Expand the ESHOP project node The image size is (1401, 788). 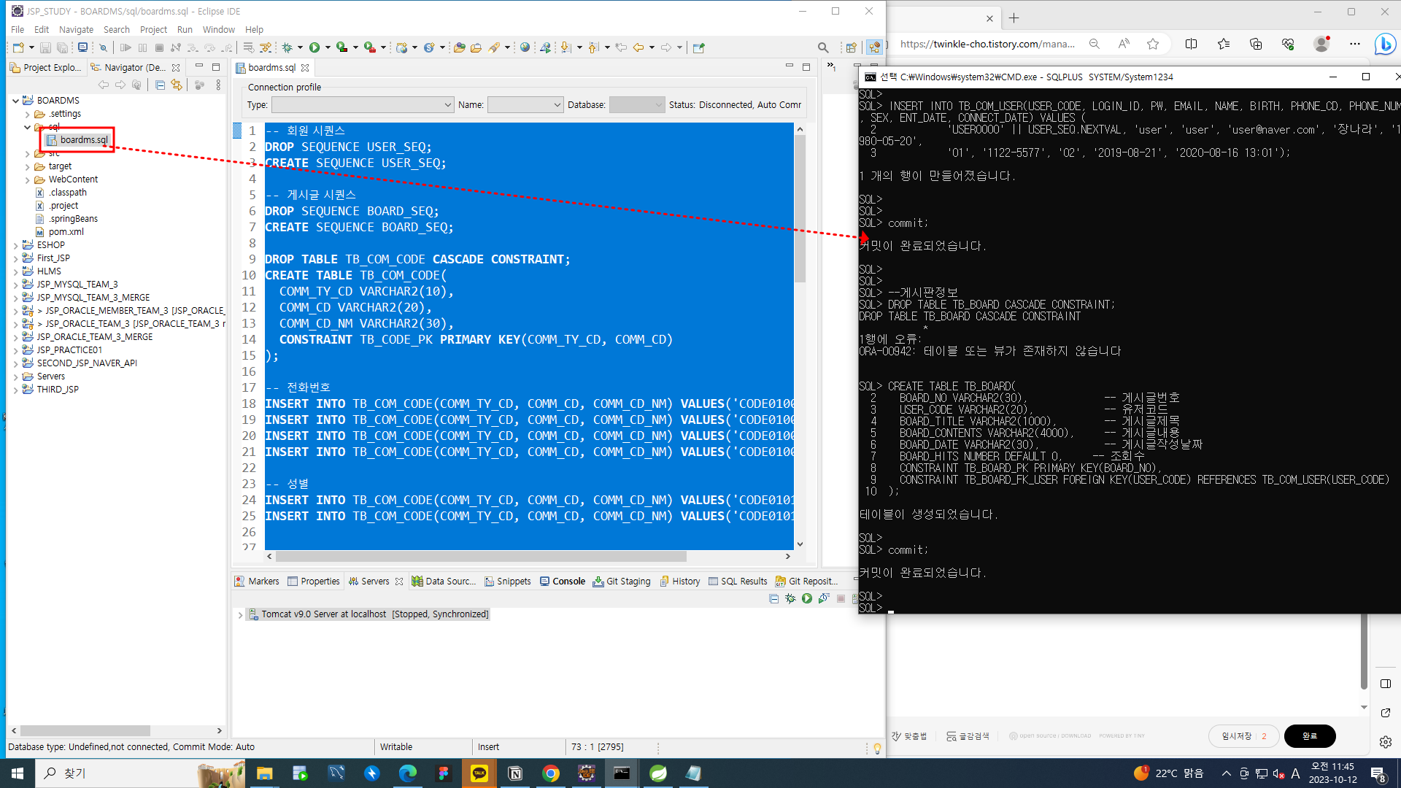tap(16, 245)
